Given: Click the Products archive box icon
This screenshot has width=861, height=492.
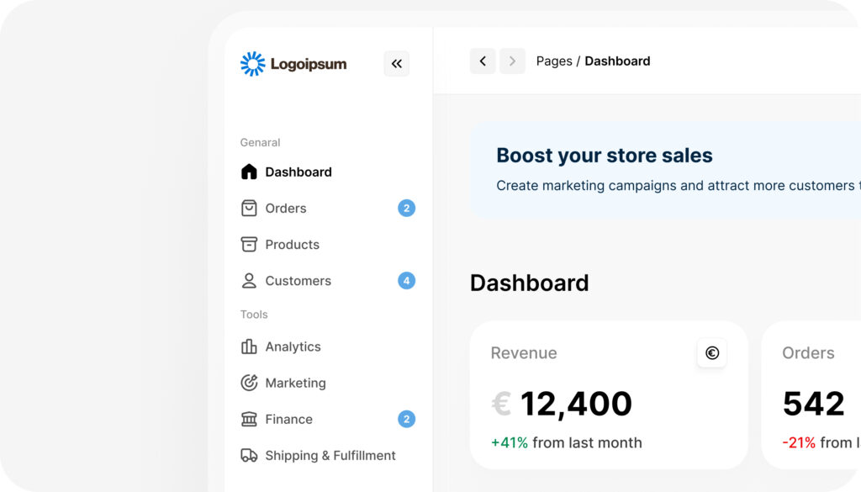Looking at the screenshot, I should (x=249, y=245).
